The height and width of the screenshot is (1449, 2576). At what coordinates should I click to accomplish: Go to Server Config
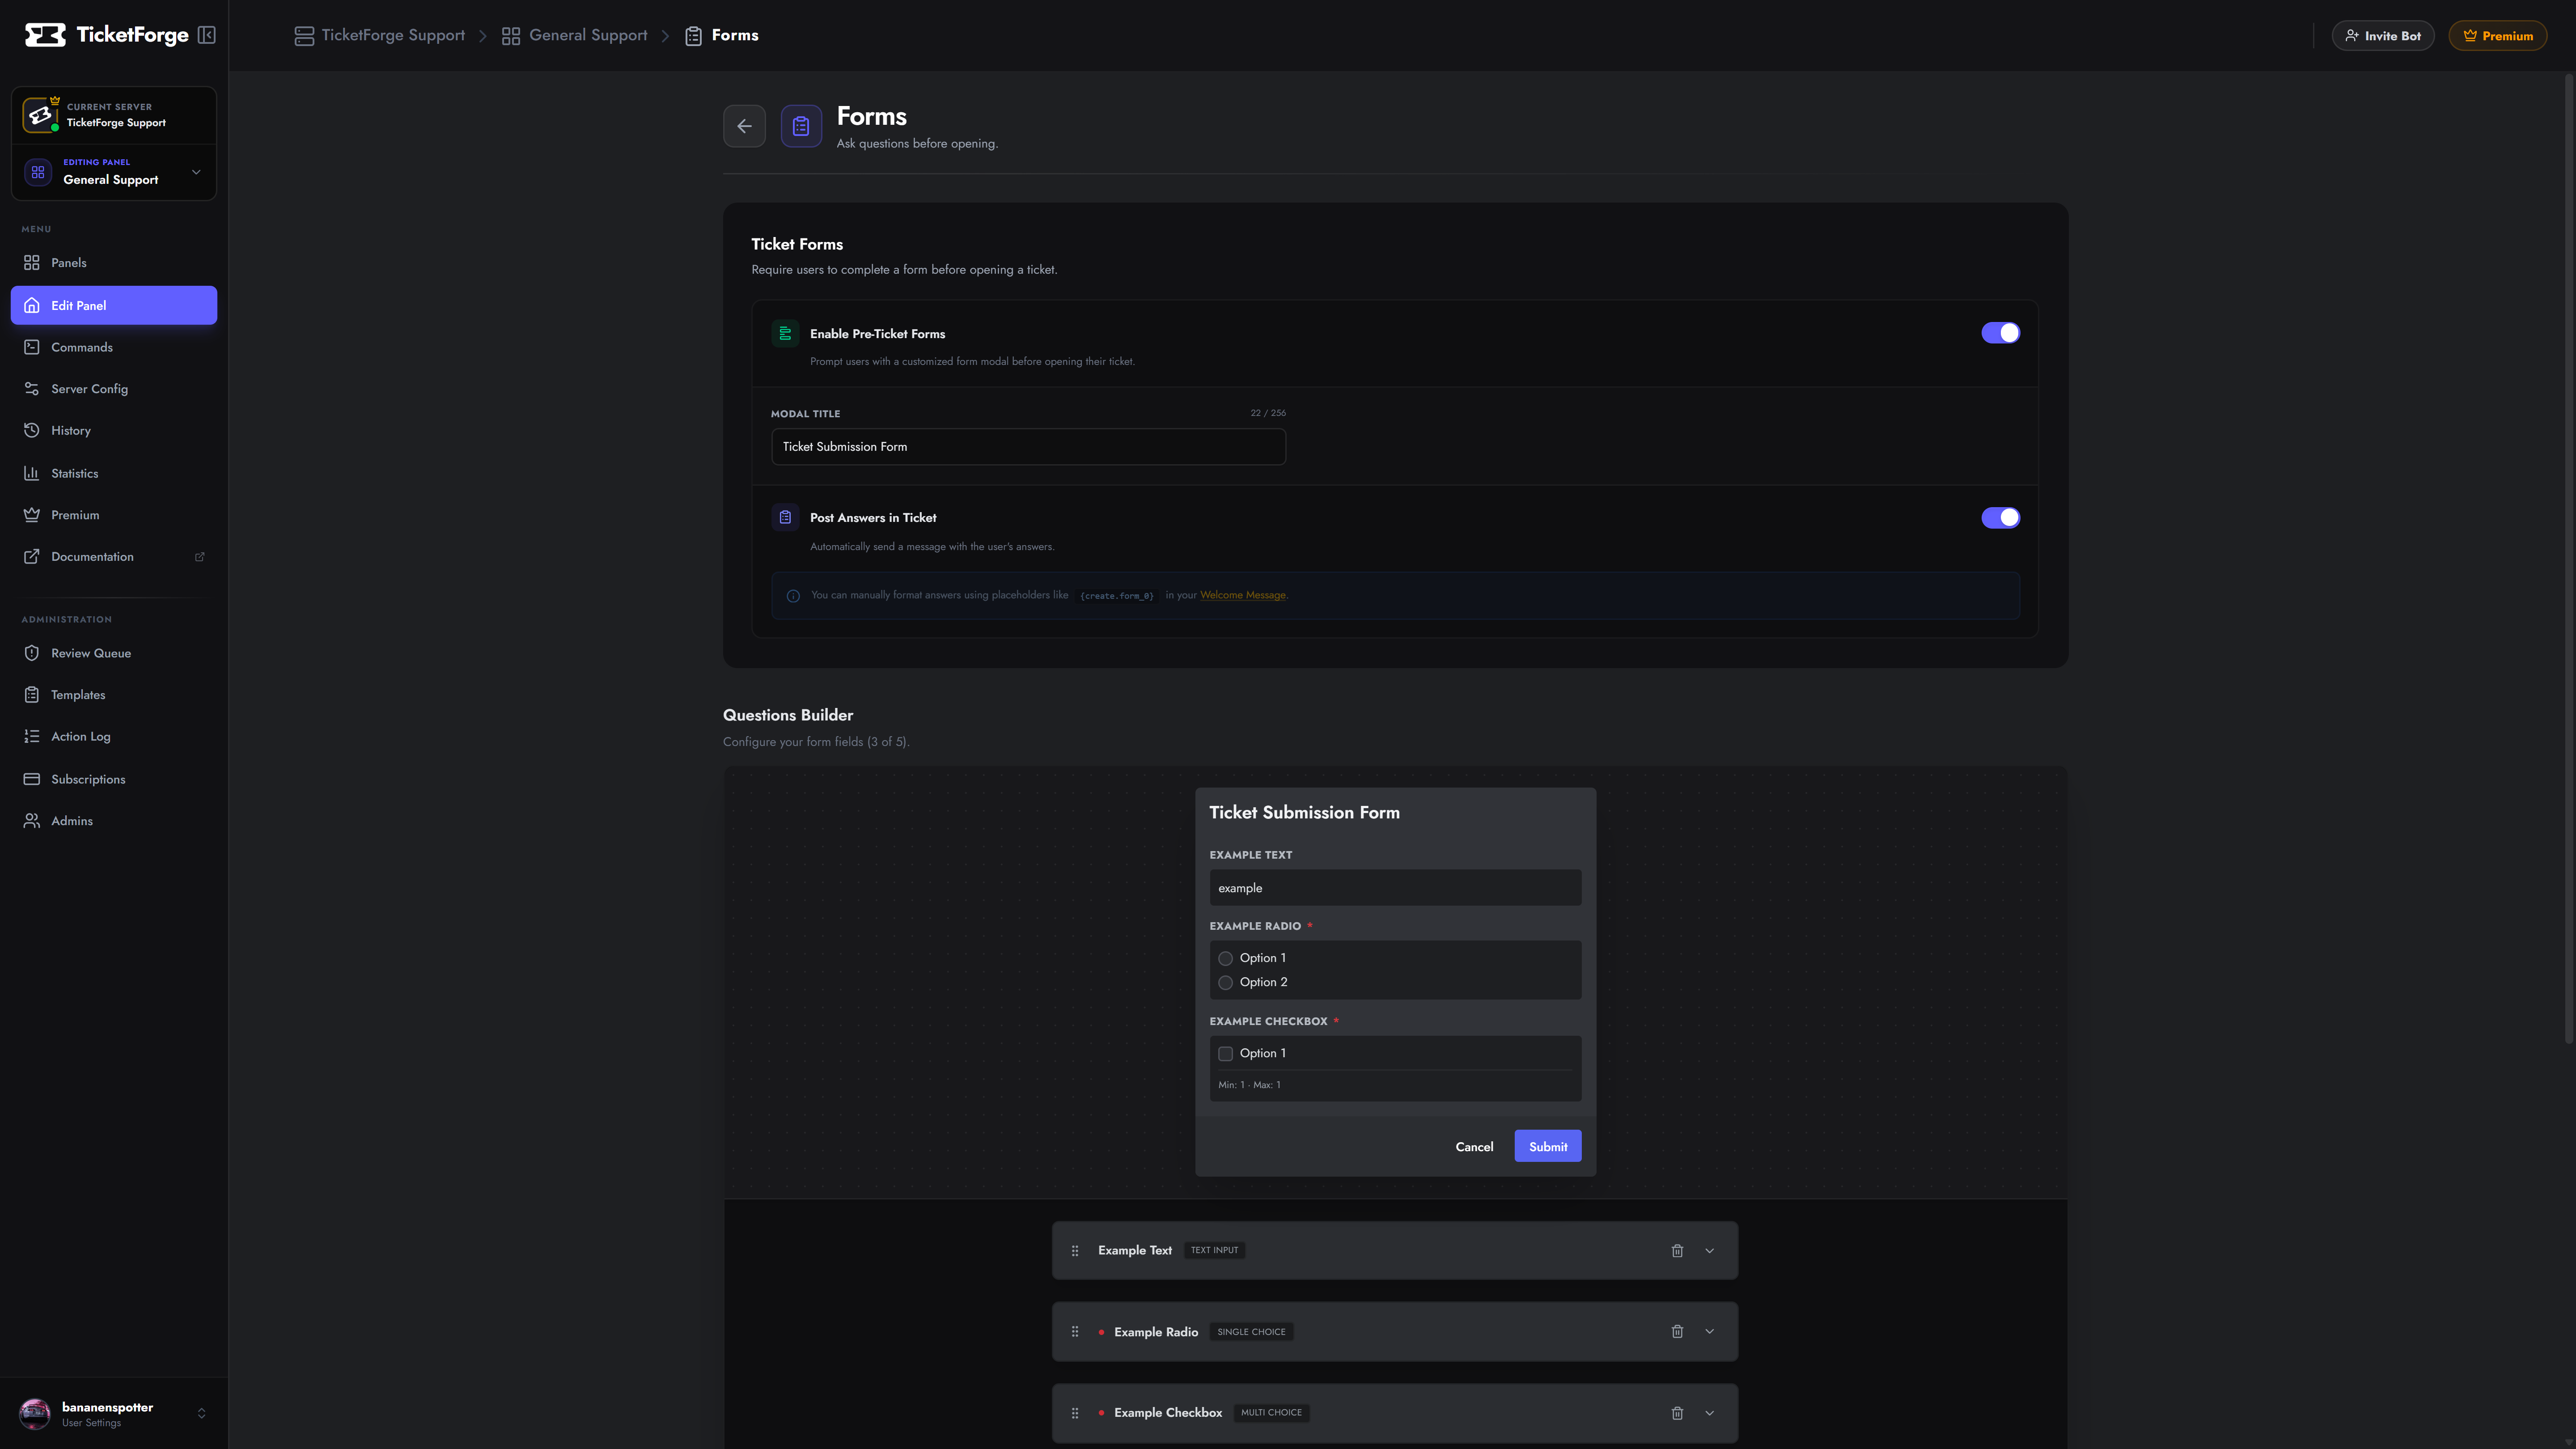click(114, 389)
